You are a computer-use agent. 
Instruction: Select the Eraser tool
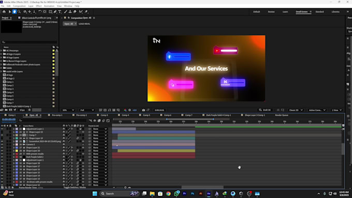[75, 12]
